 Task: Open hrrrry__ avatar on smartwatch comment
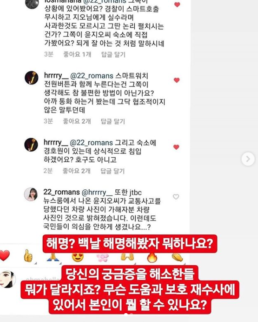31,78
